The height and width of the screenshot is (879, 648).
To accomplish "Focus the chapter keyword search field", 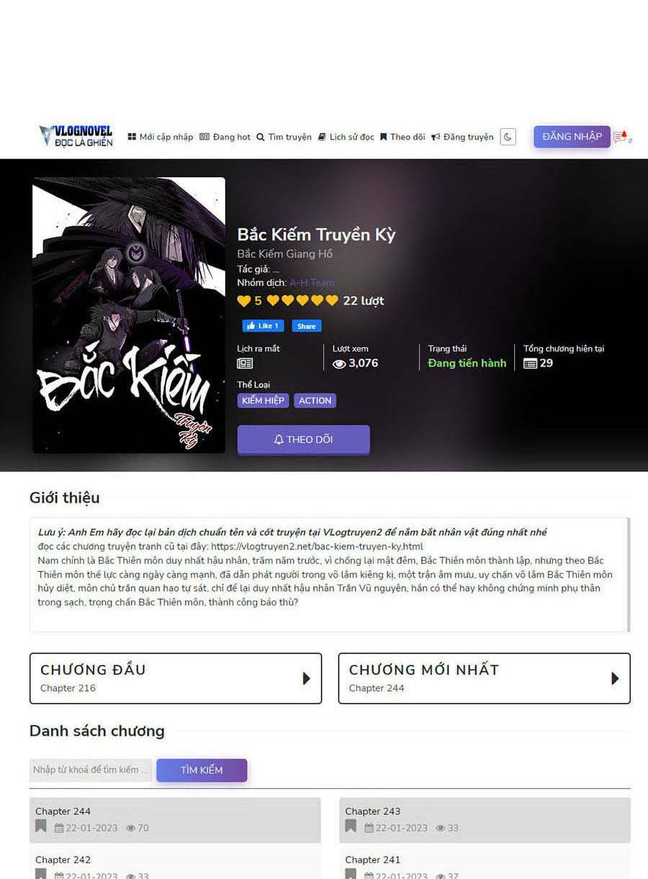I will click(91, 770).
